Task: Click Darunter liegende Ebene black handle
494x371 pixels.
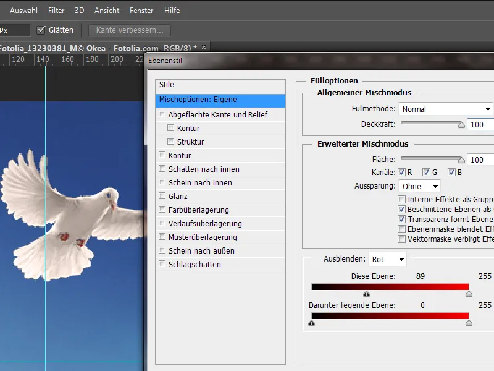Action: click(312, 323)
